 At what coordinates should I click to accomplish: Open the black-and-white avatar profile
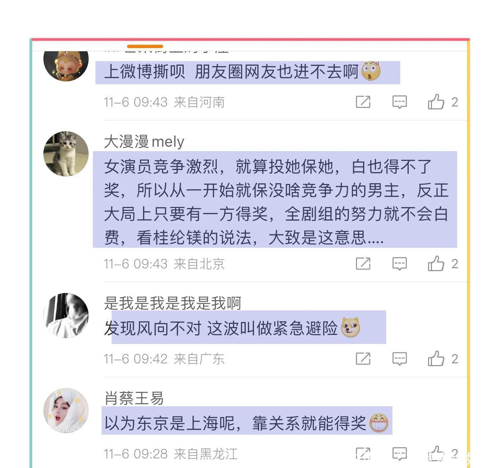coord(66,315)
